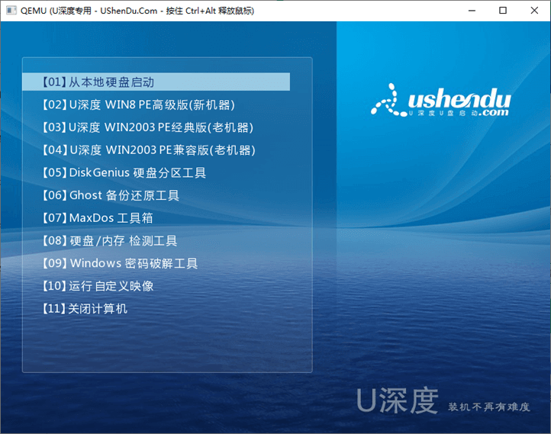Close the QEMU window
Viewport: 551px width, 434px height.
pyautogui.click(x=534, y=11)
